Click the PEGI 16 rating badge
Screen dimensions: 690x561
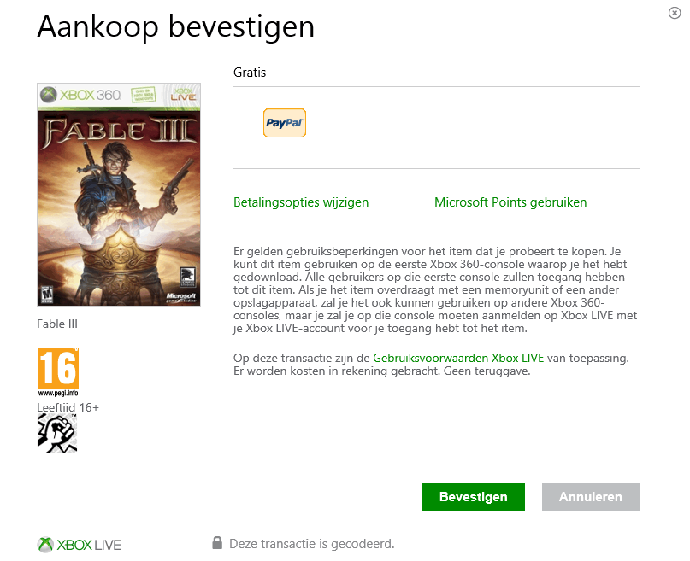coord(58,372)
